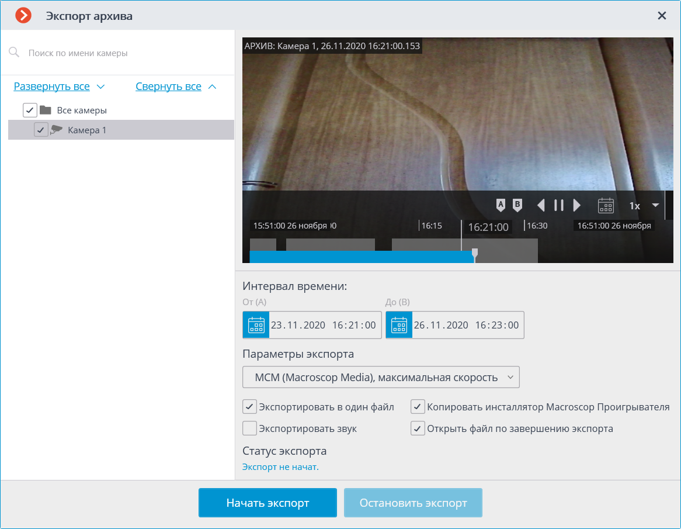Click Развернуть все link
Viewport: 681px width, 529px height.
click(51, 86)
